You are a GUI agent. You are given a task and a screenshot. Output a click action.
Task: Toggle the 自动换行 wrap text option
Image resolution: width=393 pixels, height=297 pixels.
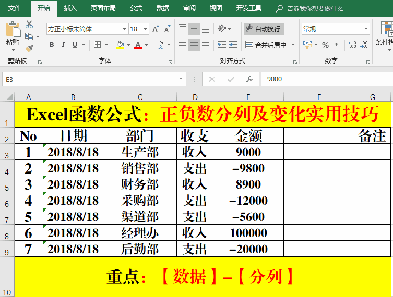pos(264,29)
